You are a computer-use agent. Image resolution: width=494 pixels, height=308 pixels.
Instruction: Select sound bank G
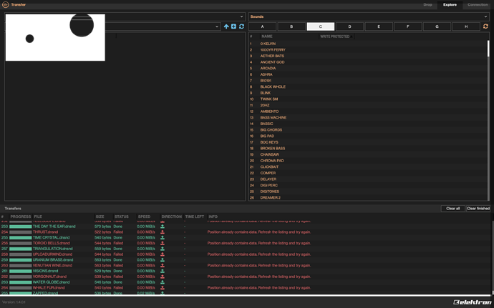[437, 26]
